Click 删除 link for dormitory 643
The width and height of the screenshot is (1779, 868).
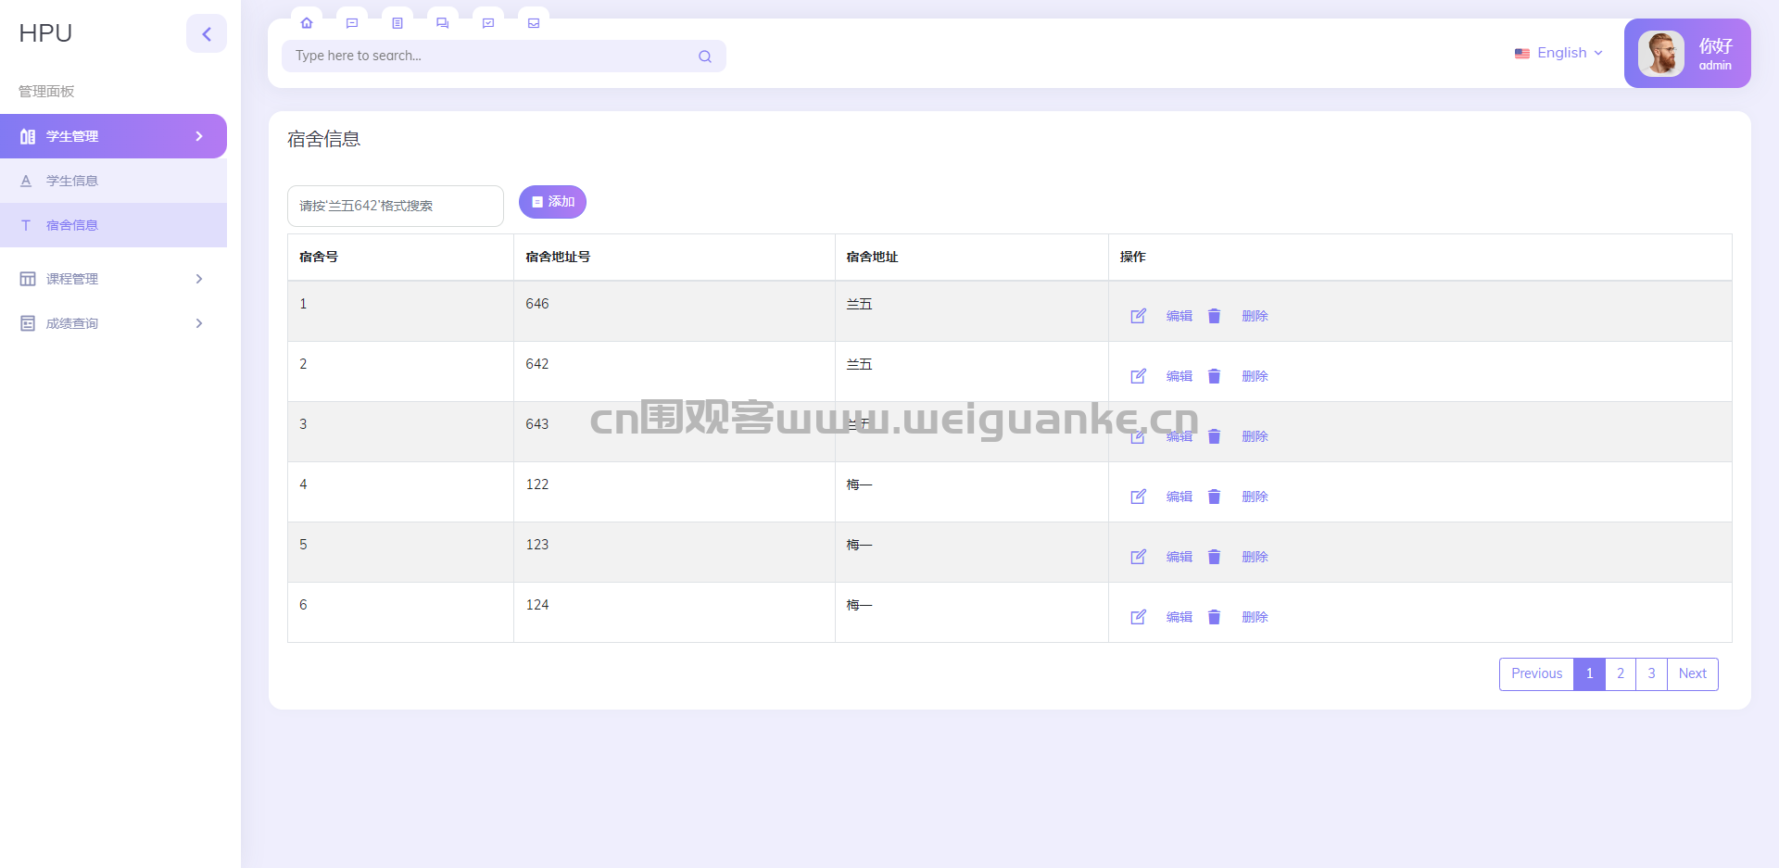coord(1255,436)
